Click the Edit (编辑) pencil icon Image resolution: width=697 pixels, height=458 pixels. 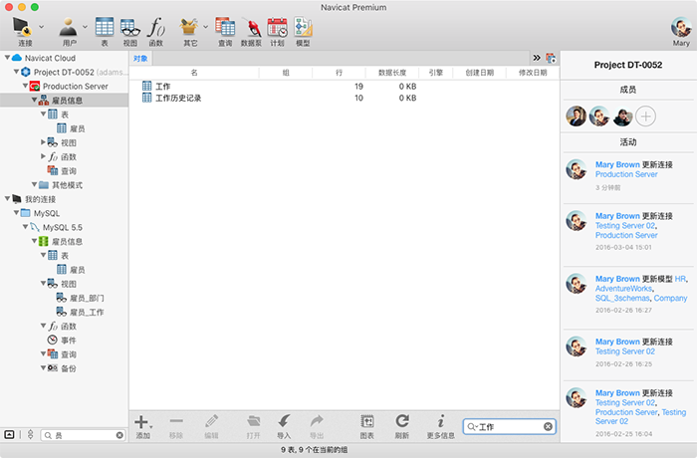coord(211,421)
